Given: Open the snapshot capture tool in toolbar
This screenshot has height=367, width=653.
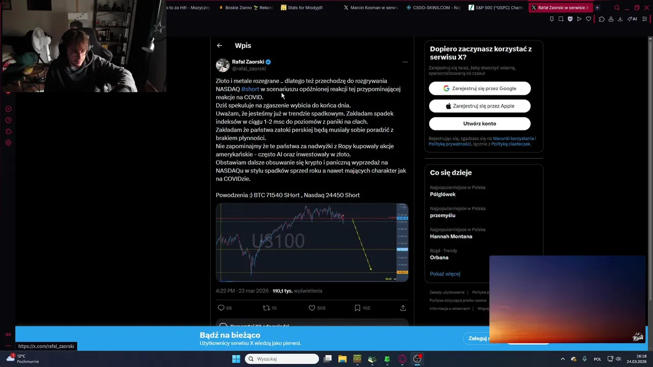Looking at the screenshot, I should pyautogui.click(x=561, y=19).
